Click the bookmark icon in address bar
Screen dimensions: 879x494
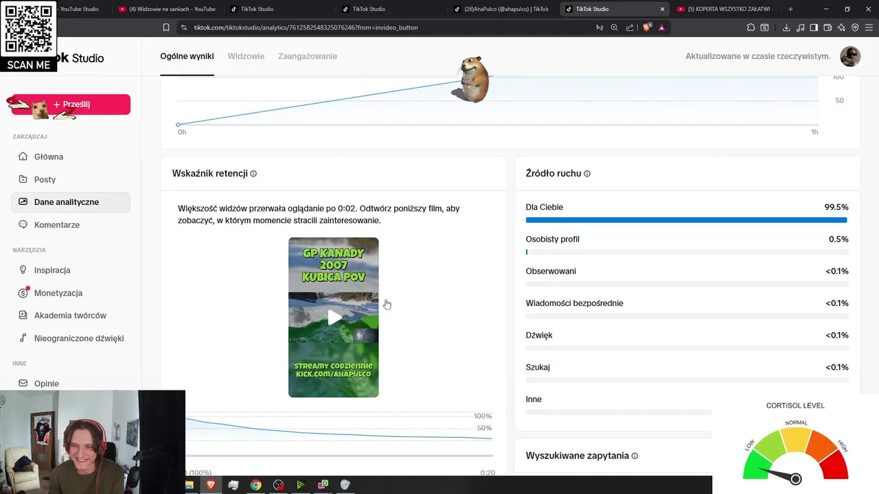coord(166,27)
